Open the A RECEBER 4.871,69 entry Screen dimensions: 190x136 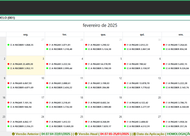[x=20, y=87]
